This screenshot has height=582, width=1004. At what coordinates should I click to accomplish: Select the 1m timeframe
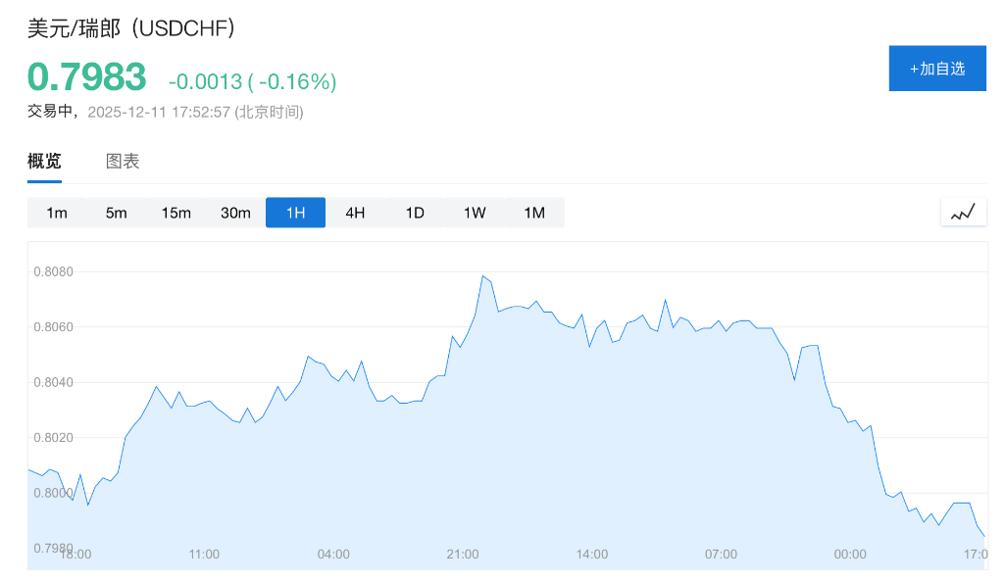(x=57, y=213)
